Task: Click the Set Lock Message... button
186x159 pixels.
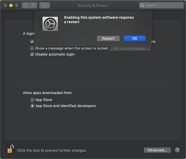Action: (130, 48)
